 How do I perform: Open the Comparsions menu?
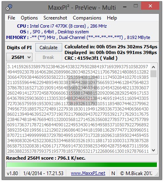[x=87, y=18]
